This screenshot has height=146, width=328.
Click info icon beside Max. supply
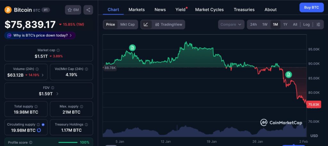[x=81, y=107]
